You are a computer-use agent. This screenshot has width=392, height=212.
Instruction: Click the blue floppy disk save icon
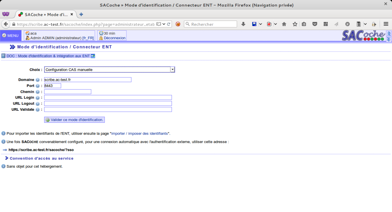[x=254, y=24]
